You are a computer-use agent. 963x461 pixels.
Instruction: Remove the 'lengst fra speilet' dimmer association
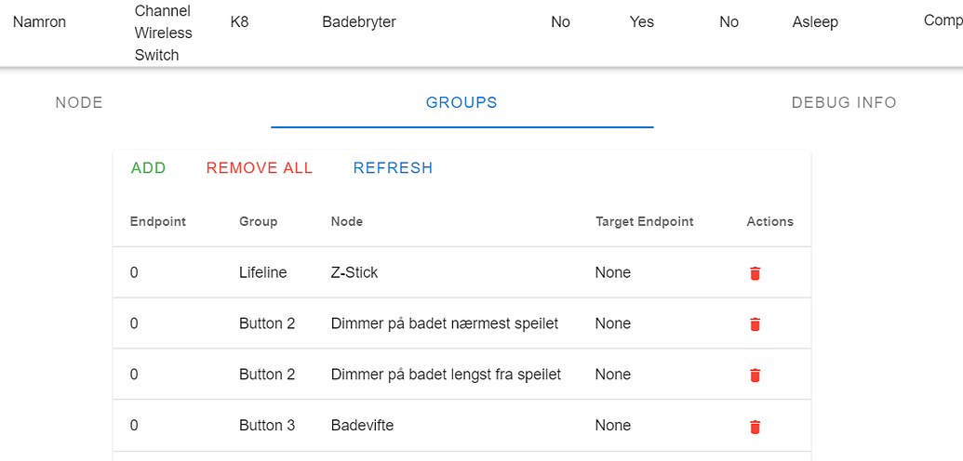point(755,375)
